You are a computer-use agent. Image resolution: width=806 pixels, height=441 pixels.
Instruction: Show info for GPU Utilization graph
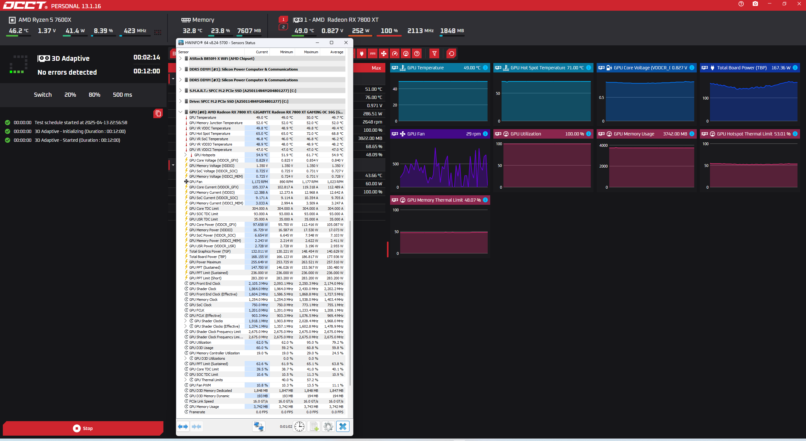588,134
